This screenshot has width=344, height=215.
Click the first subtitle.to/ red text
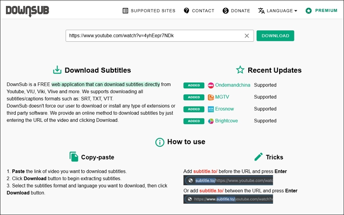(x=205, y=171)
